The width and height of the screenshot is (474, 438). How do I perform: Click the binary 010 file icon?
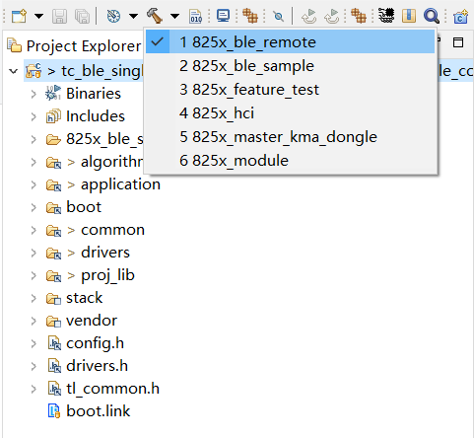196,16
